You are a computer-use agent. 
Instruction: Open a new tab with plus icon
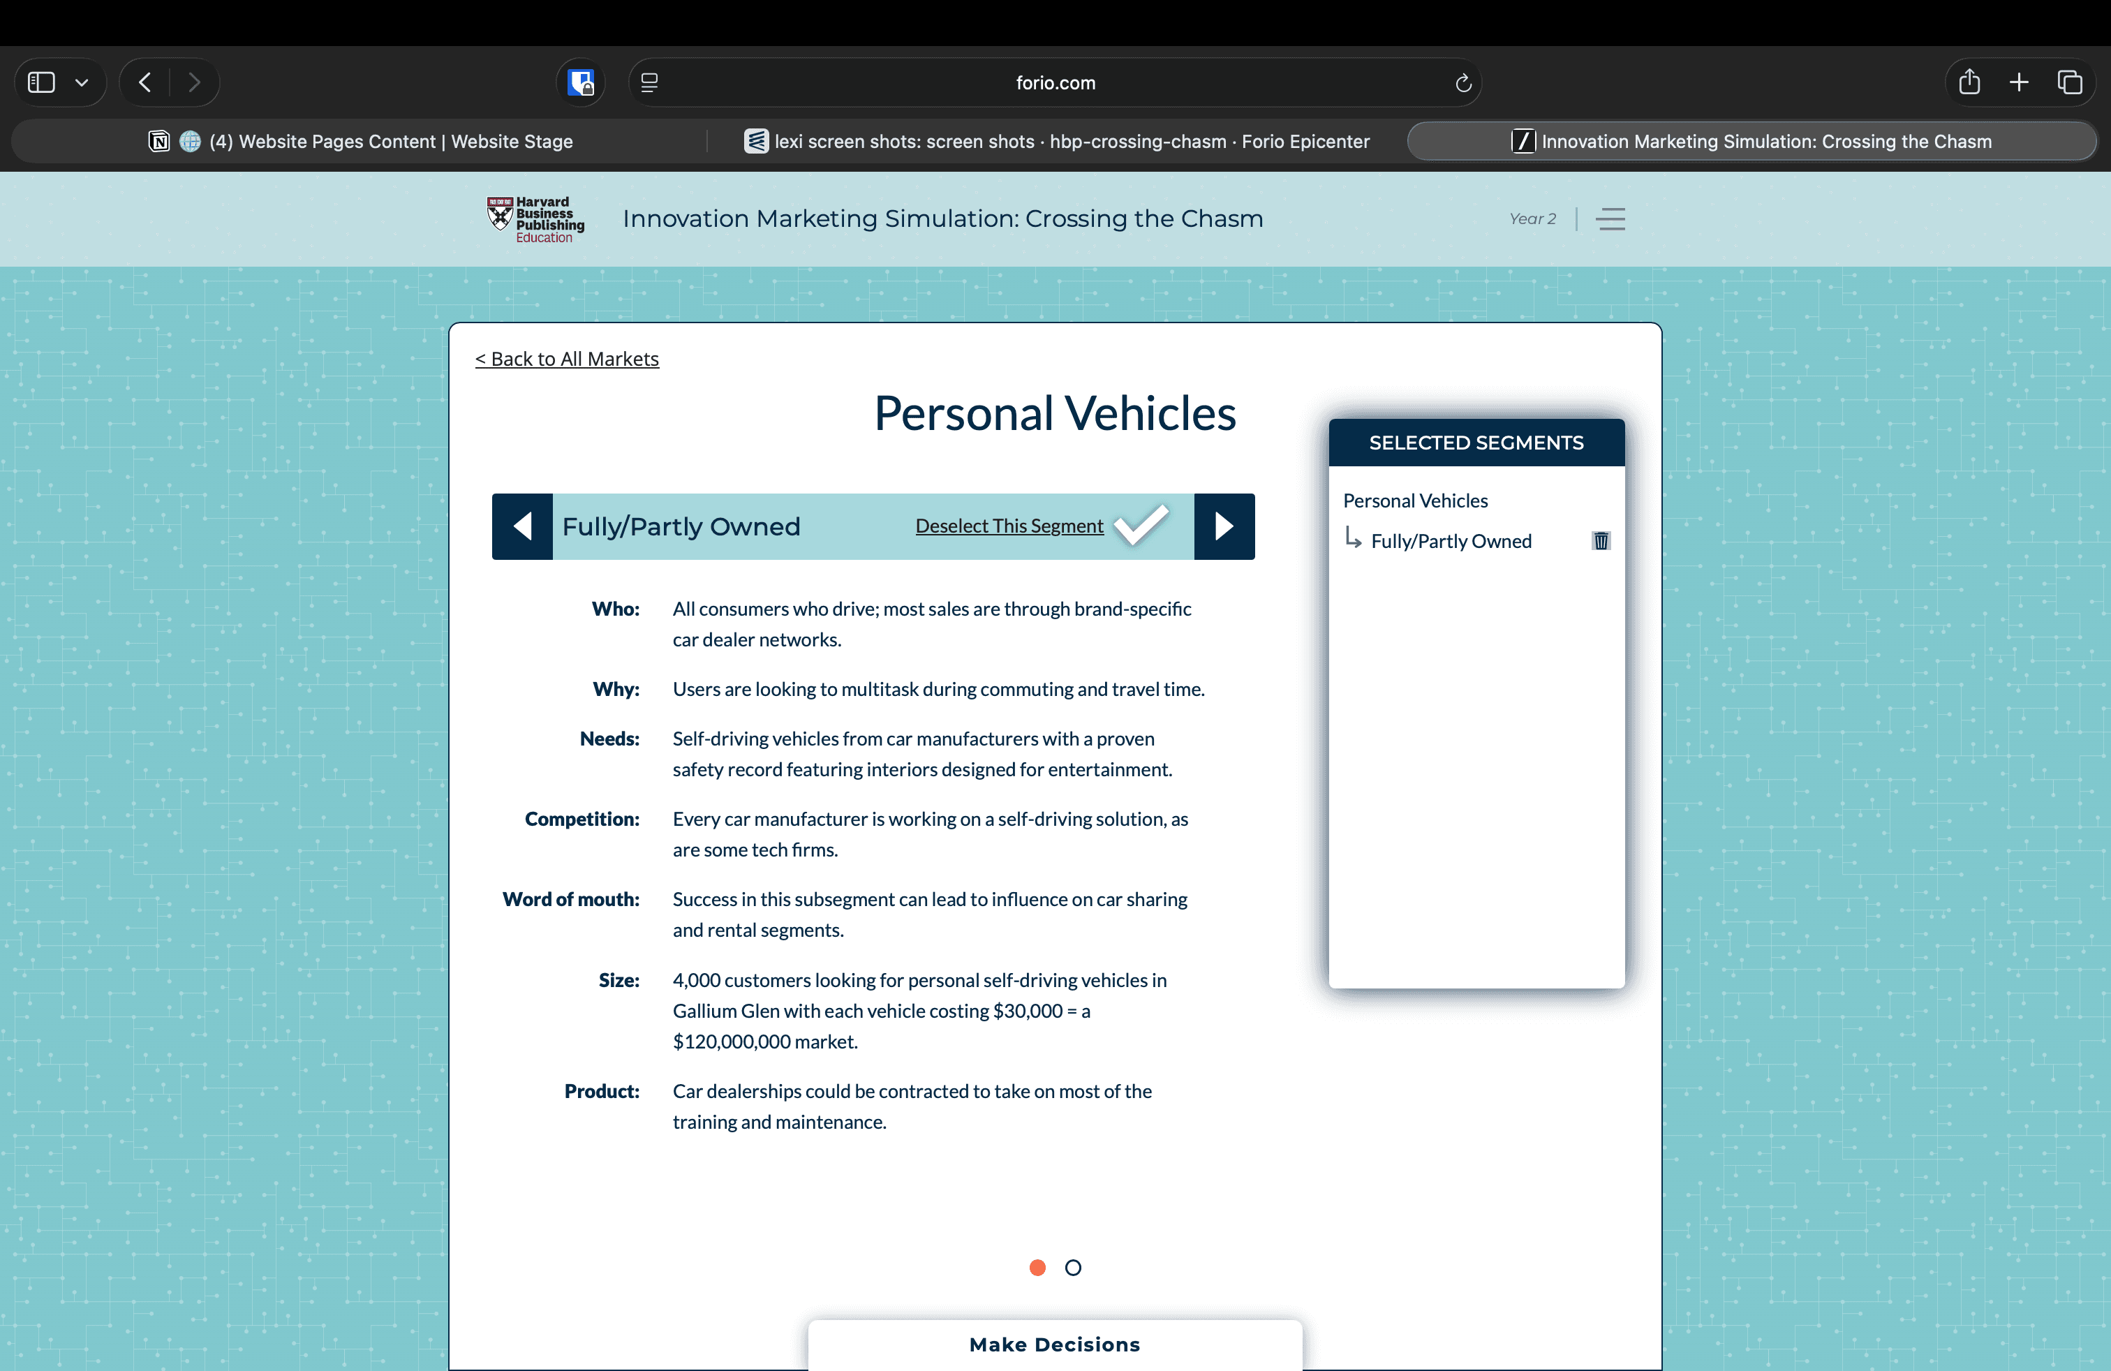click(x=2019, y=82)
